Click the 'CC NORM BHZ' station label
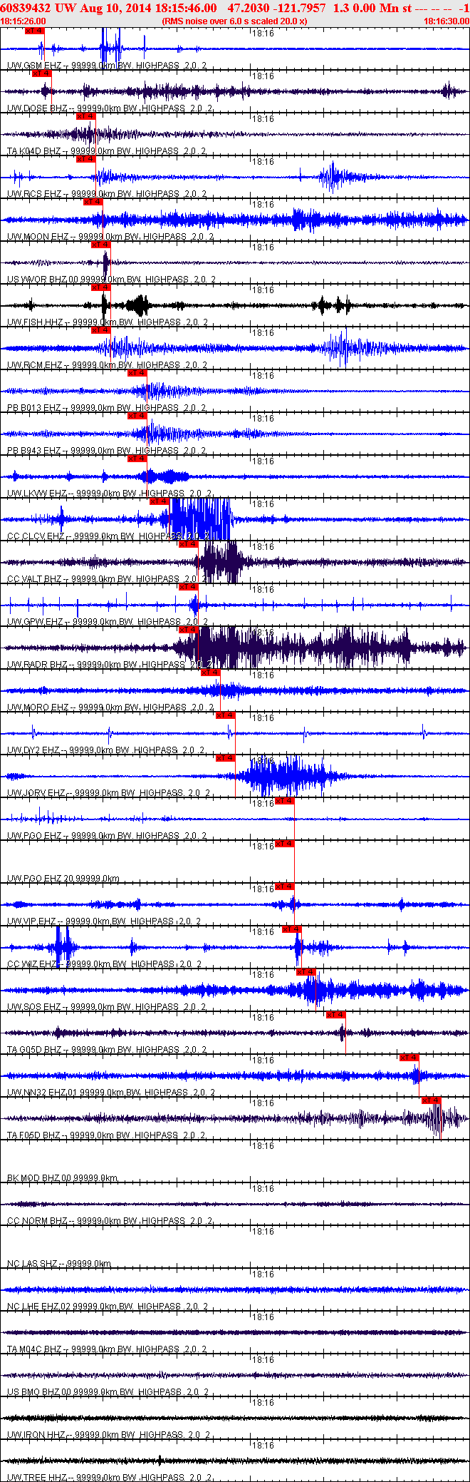 tap(37, 1221)
